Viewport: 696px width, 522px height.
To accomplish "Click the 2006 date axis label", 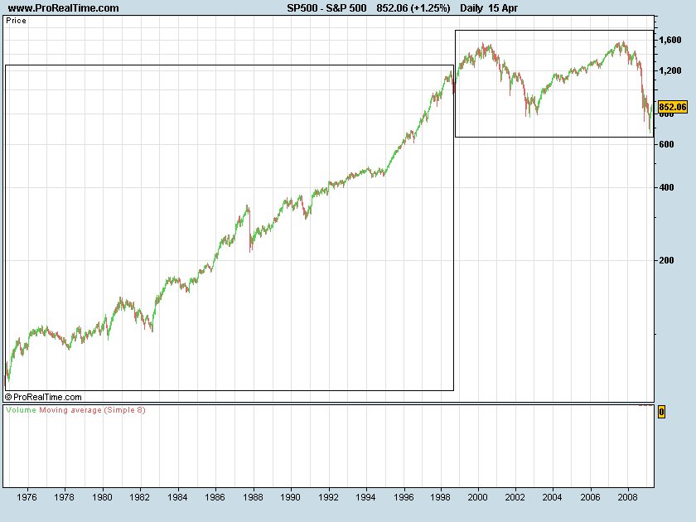I will (x=590, y=496).
